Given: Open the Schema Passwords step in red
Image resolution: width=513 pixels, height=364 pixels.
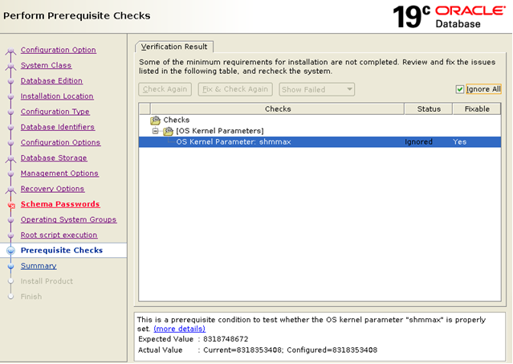Looking at the screenshot, I should coord(60,204).
